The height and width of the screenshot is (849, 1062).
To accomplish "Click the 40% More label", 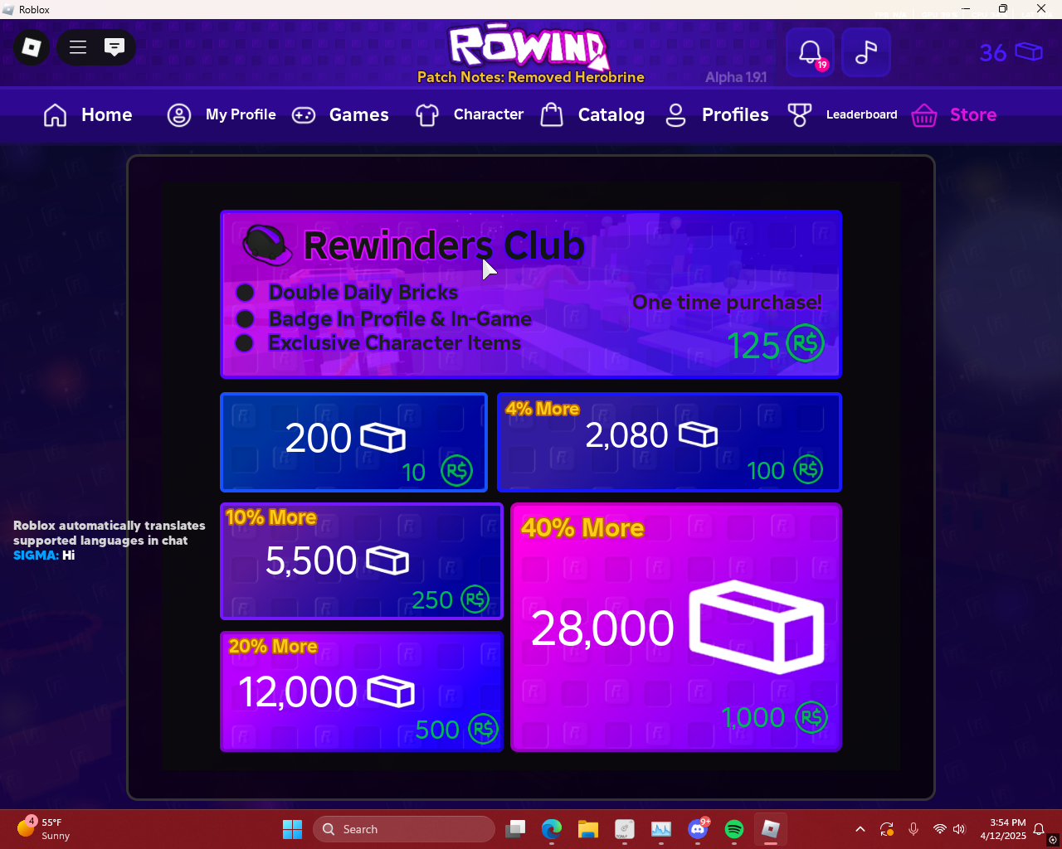I will pos(582,528).
